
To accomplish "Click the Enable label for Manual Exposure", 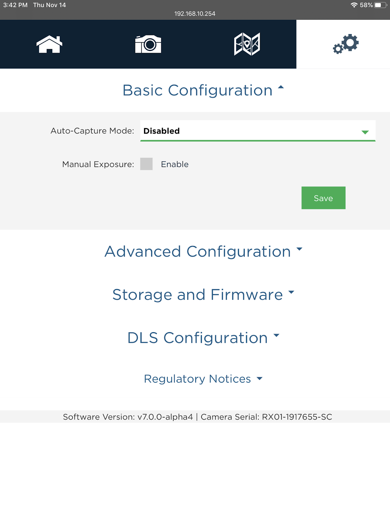I will [175, 164].
